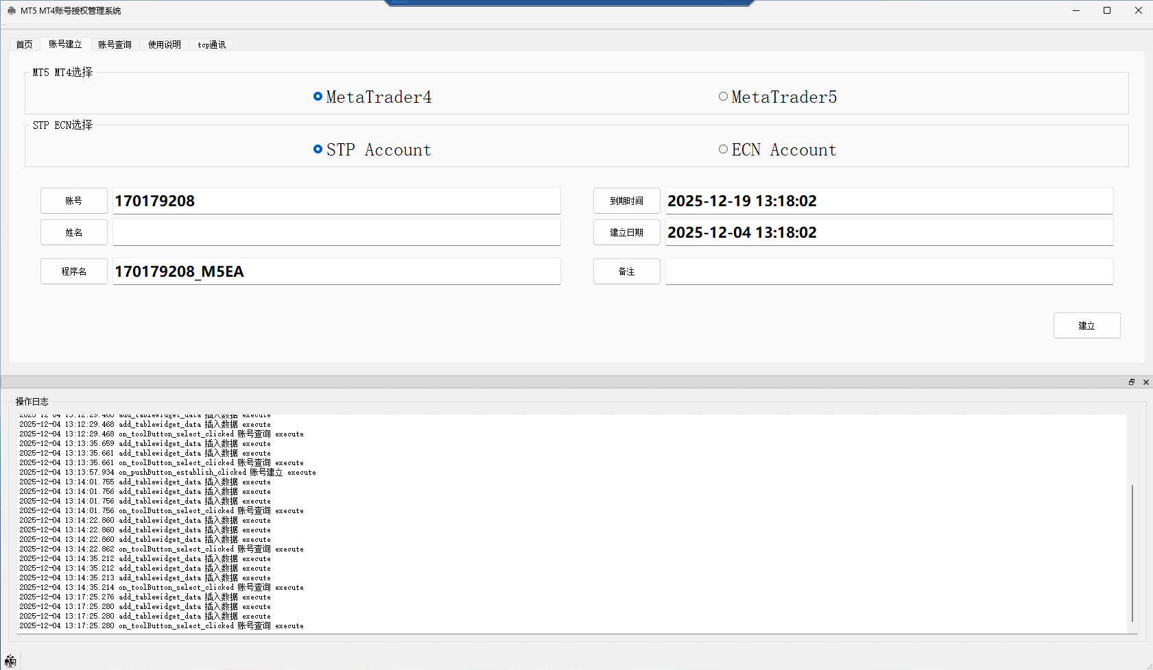
Task: Go to the 账号查询 tab
Action: [115, 45]
